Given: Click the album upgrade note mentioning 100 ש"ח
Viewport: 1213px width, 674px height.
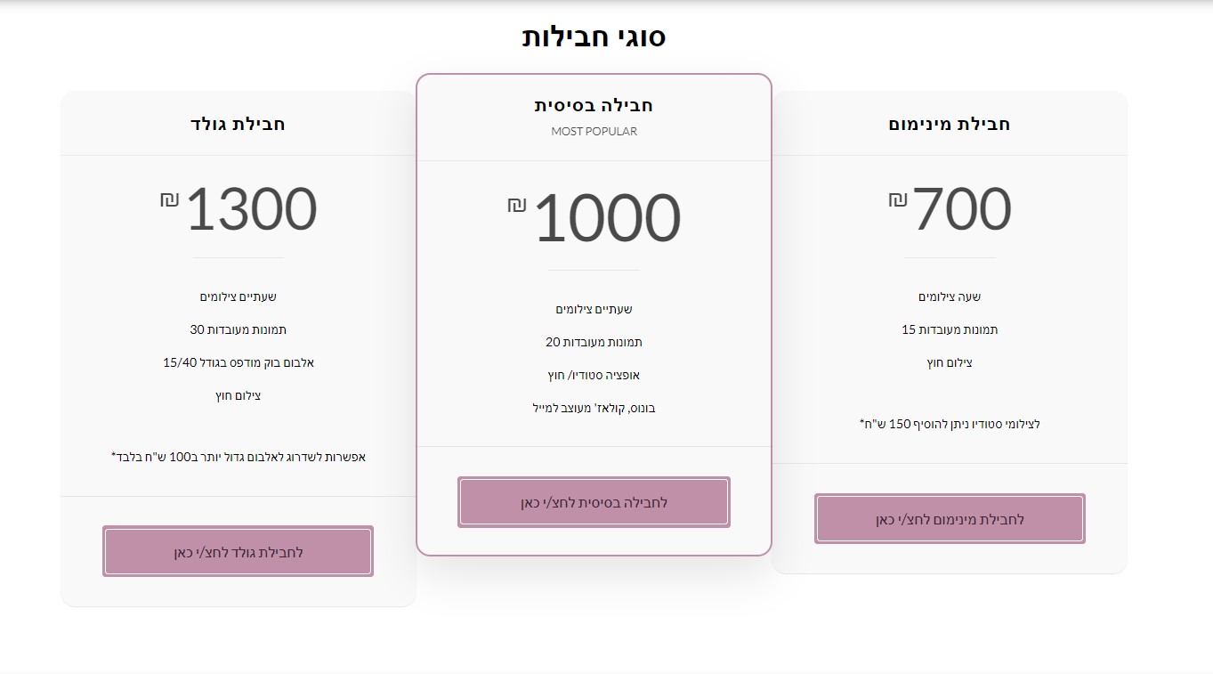Looking at the screenshot, I should click(238, 457).
